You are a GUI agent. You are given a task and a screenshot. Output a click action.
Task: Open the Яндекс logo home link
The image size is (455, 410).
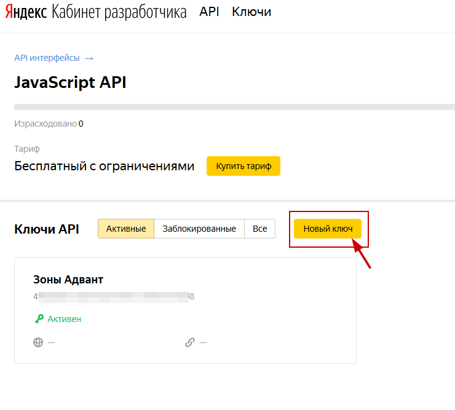[26, 12]
